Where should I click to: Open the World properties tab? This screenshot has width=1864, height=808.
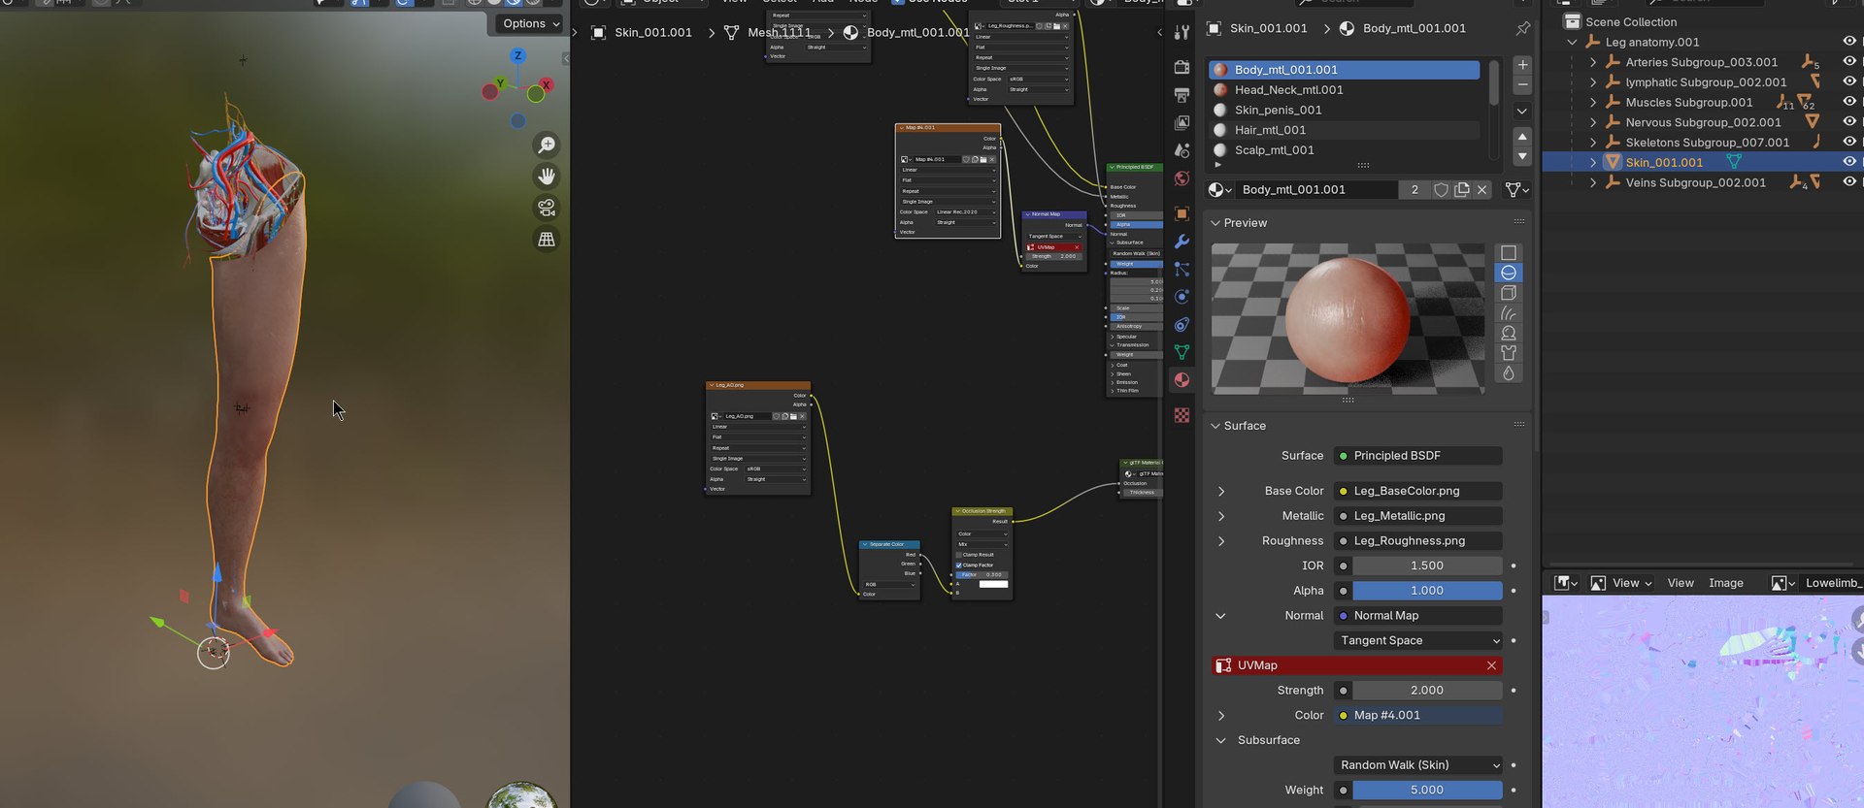[1182, 178]
